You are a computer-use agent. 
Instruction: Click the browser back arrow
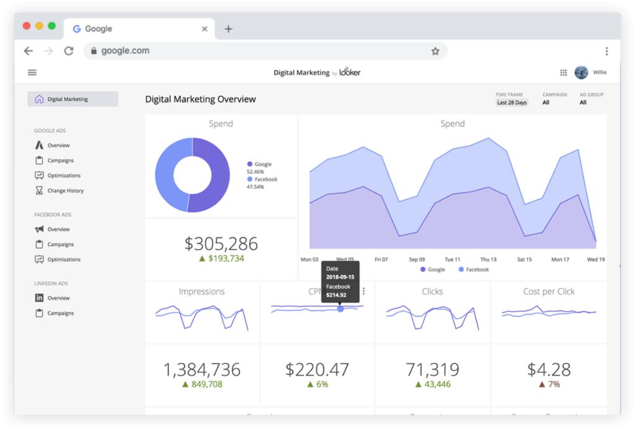(28, 51)
